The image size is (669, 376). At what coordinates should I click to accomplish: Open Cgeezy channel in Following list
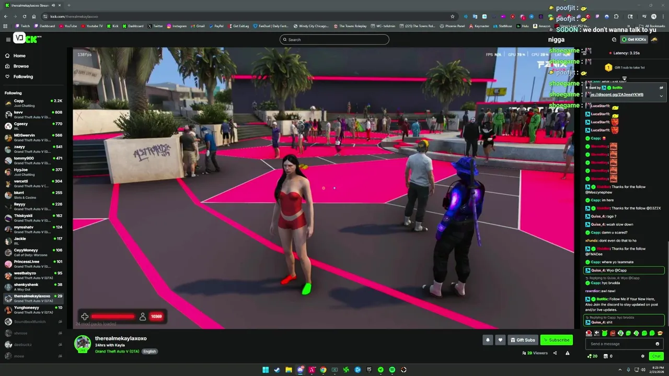[32, 126]
